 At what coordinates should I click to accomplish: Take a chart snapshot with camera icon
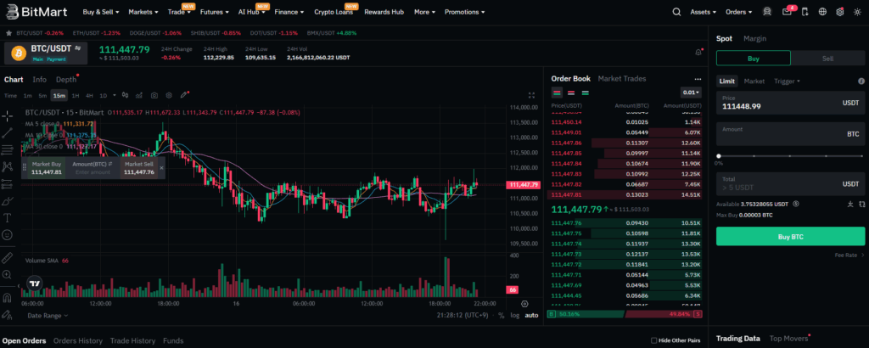(x=154, y=95)
